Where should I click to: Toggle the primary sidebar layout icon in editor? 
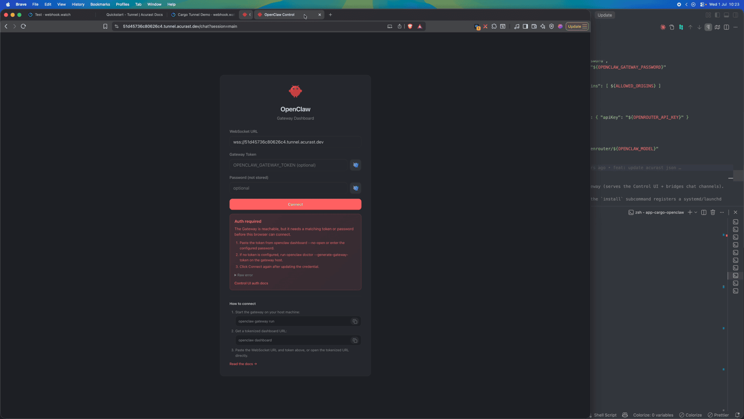(717, 15)
